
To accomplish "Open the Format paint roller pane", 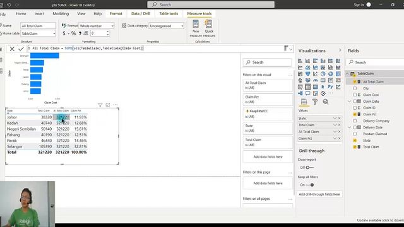I will pos(315,102).
